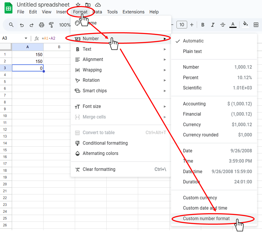Open the fill color picker
The width and height of the screenshot is (262, 233).
click(245, 24)
